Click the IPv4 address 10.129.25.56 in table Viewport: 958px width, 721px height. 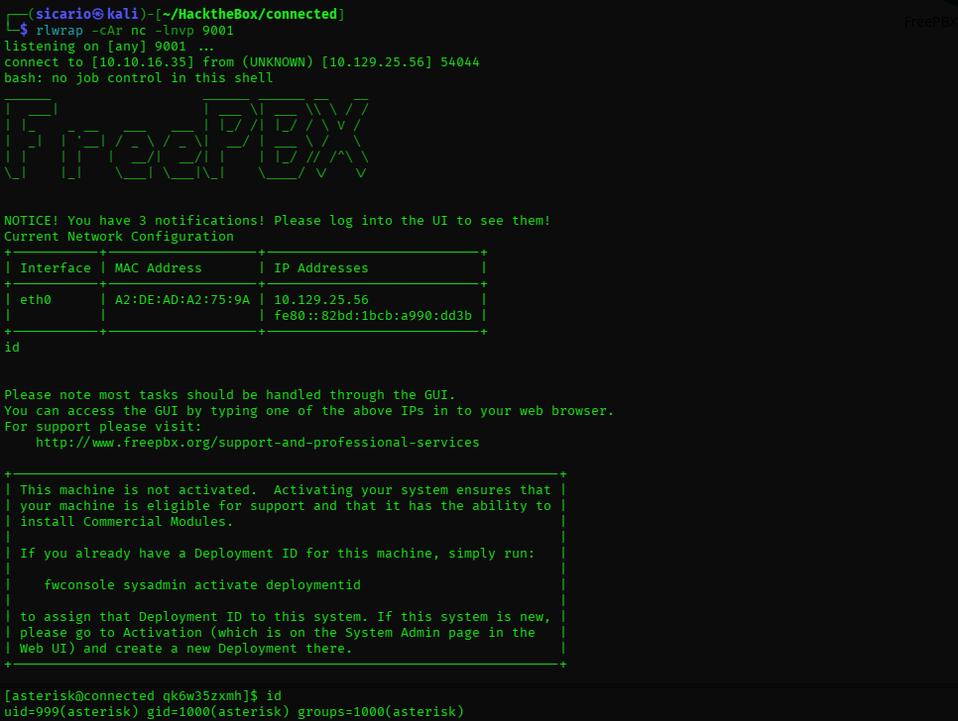321,300
